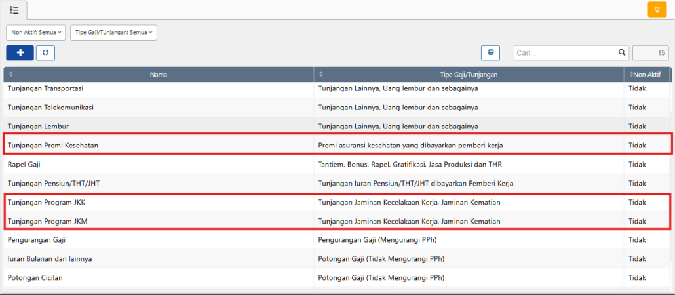Open the Tunjangan Program JKK entry
The width and height of the screenshot is (675, 295).
click(x=46, y=203)
